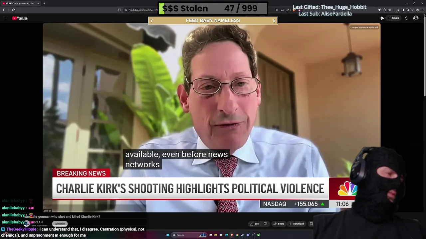Switch to 'Who's the gunman who shot' tab

[20, 3]
